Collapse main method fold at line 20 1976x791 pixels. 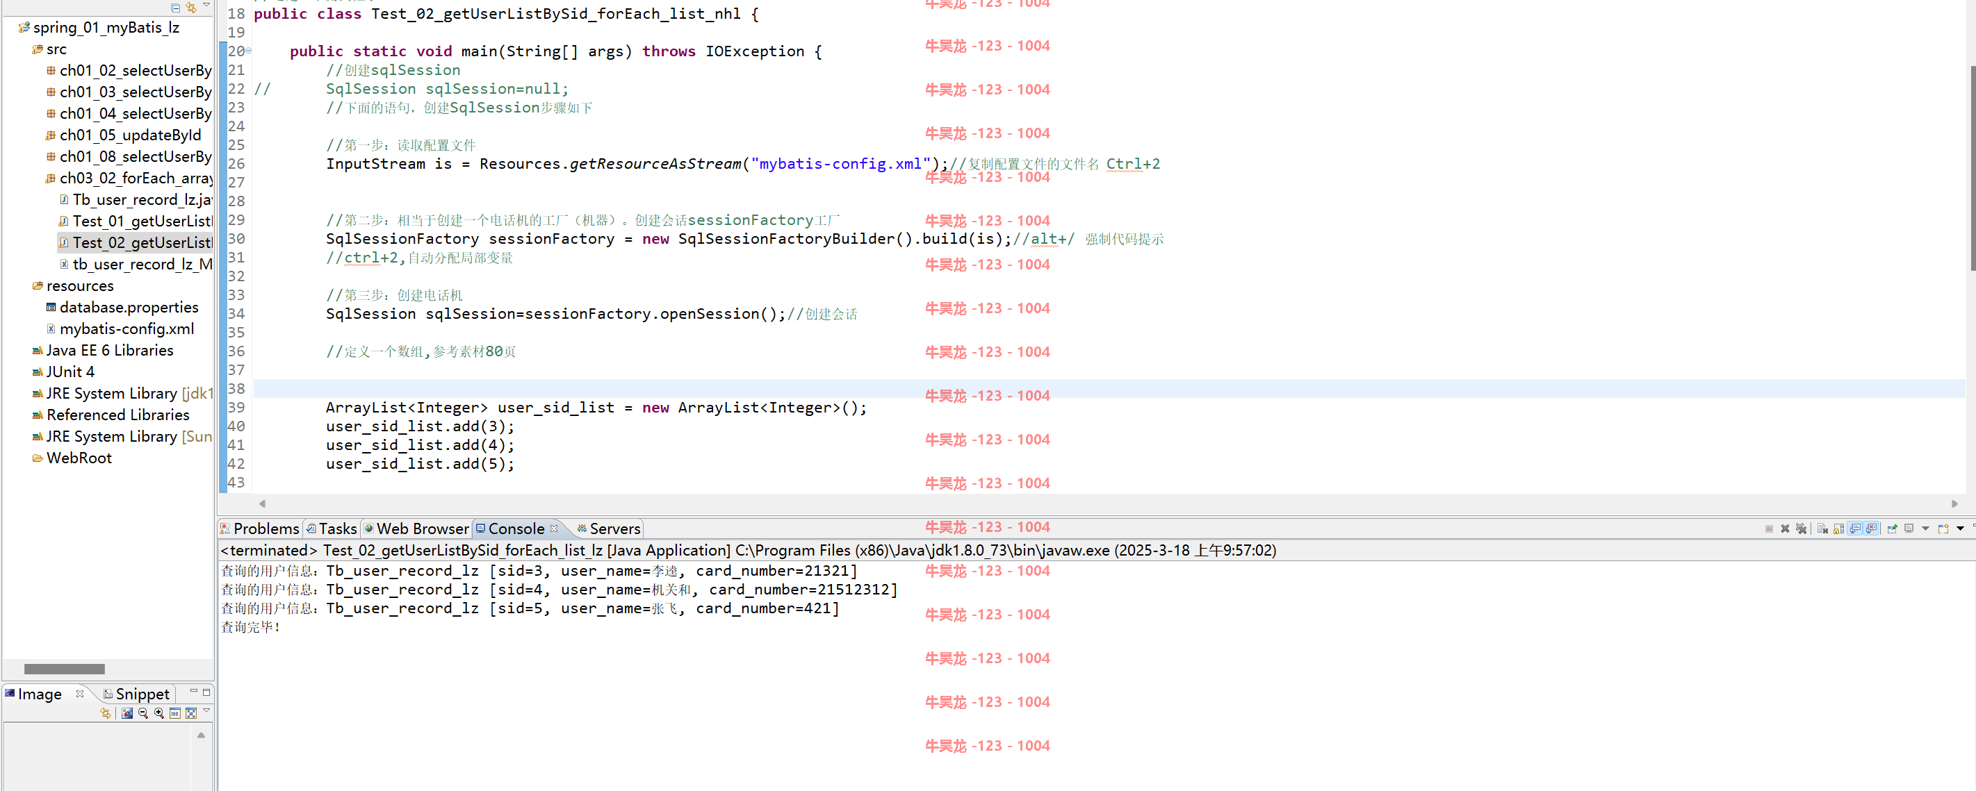pos(249,51)
